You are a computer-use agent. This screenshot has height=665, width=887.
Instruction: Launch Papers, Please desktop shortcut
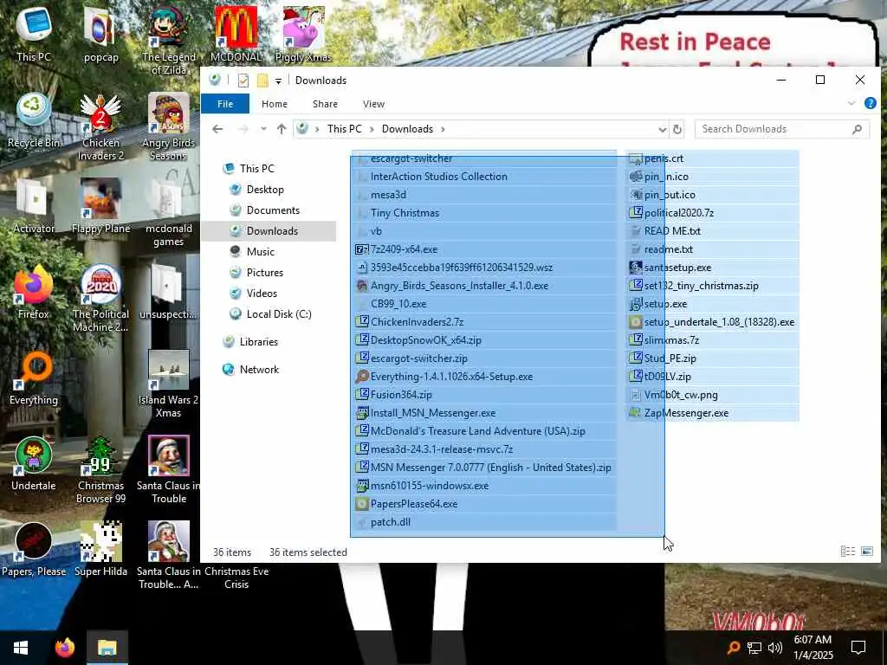tap(34, 550)
